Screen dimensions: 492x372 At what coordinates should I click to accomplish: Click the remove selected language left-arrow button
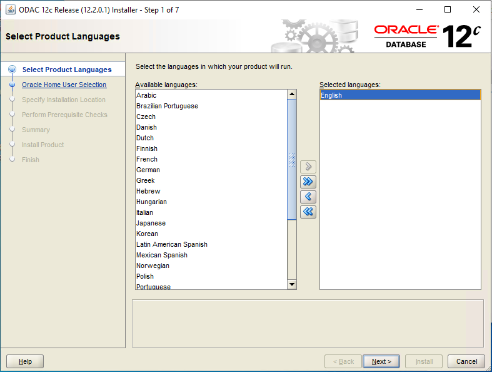308,197
